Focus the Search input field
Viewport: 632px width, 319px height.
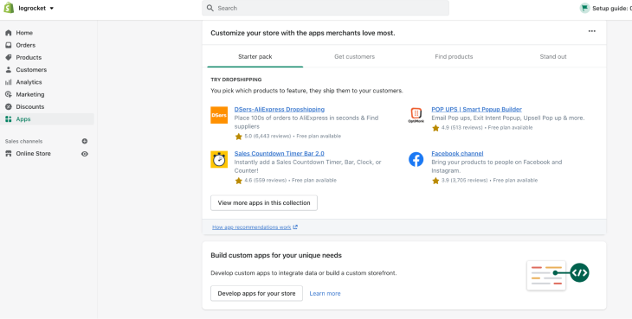(326, 8)
